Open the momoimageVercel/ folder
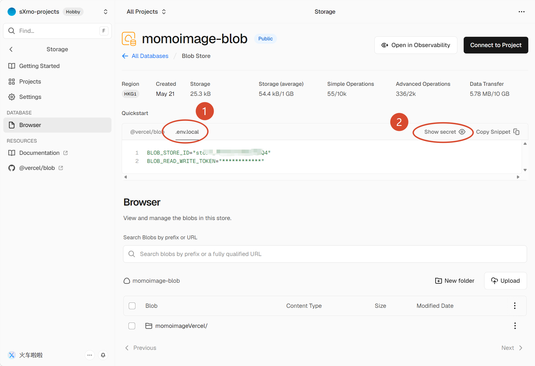This screenshot has height=366, width=535. (x=176, y=326)
